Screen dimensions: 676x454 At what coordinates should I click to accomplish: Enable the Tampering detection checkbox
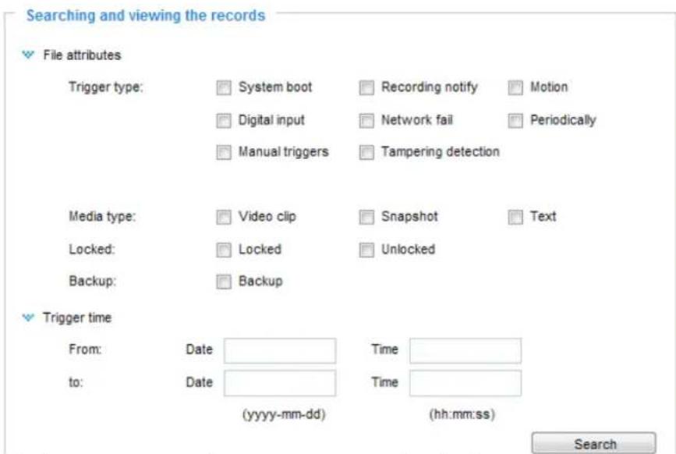(x=366, y=152)
